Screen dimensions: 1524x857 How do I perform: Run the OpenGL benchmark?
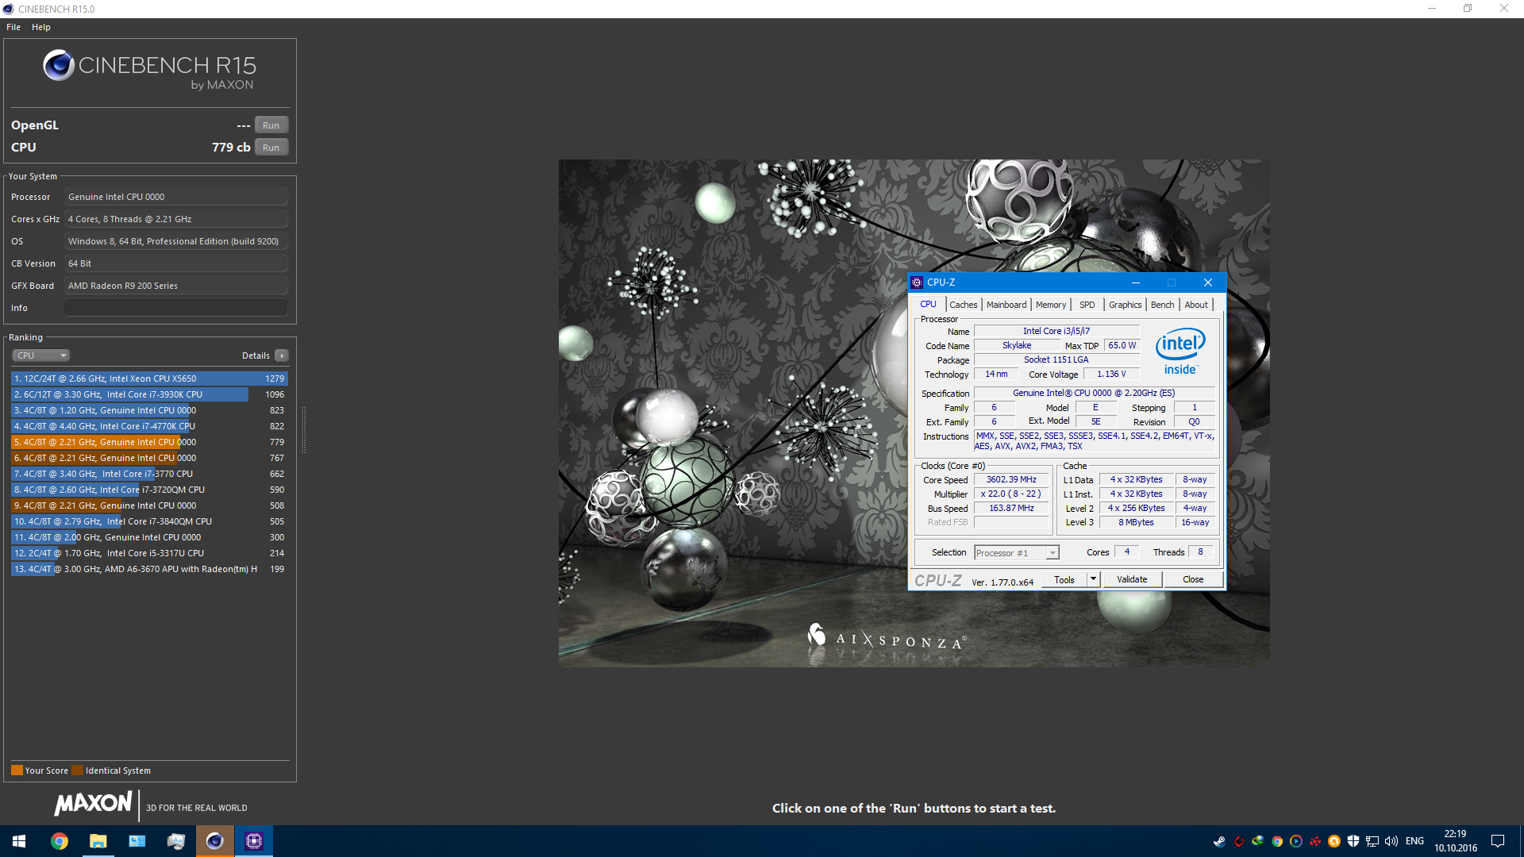click(271, 125)
